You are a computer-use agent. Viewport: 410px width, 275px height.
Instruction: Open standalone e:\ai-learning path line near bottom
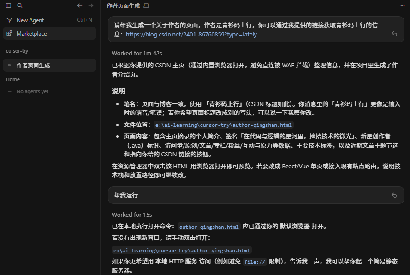181,251
